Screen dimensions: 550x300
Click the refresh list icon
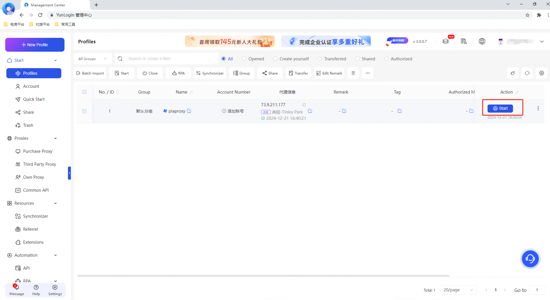point(527,73)
